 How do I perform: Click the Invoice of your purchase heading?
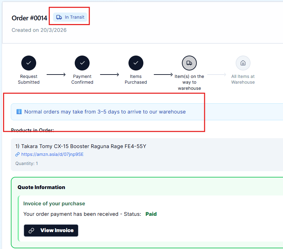[x=54, y=204]
